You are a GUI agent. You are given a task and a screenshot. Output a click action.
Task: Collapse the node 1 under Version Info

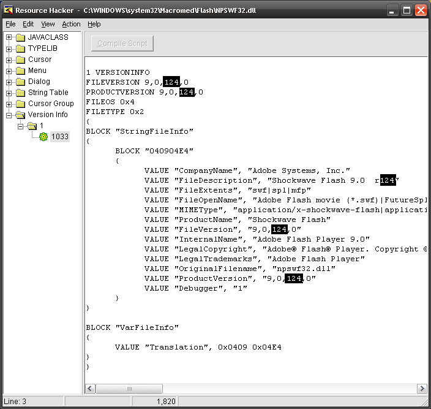(x=20, y=126)
